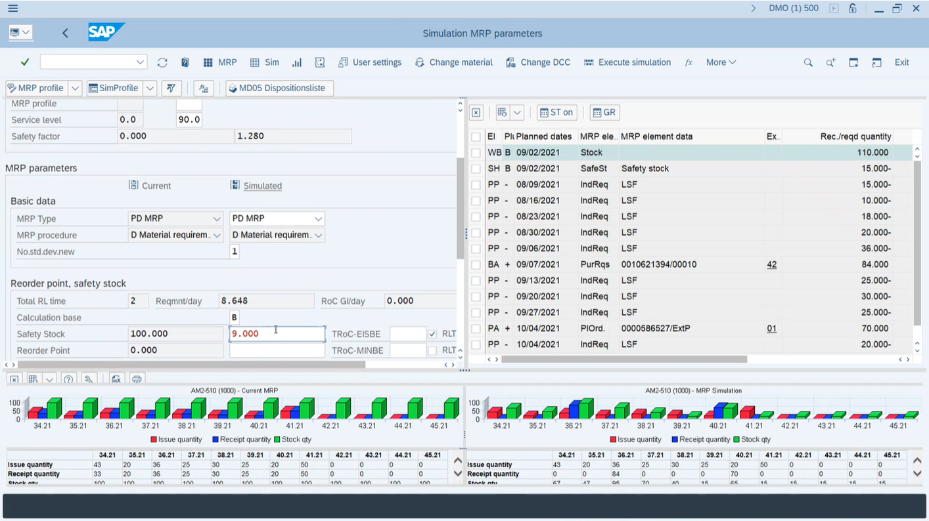
Task: Toggle safety stock display with ST on
Action: 556,112
